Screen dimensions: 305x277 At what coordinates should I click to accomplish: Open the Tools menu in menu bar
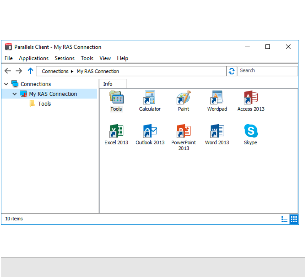87,58
